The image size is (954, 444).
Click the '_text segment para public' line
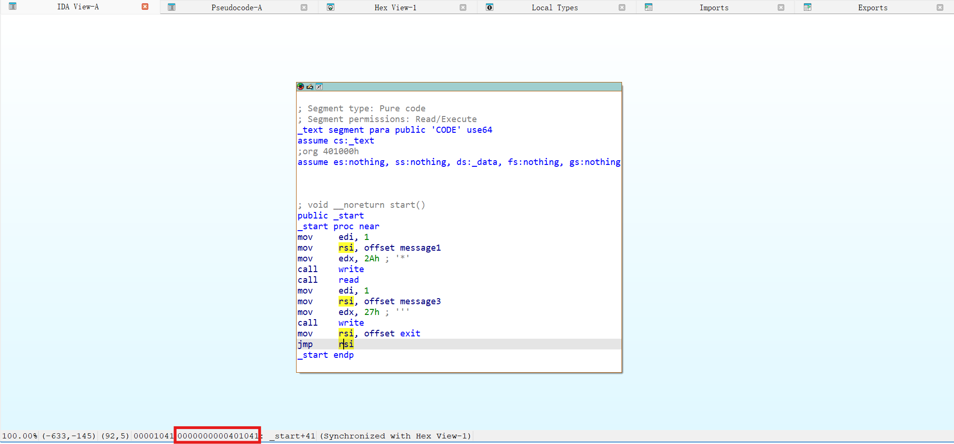tap(395, 130)
